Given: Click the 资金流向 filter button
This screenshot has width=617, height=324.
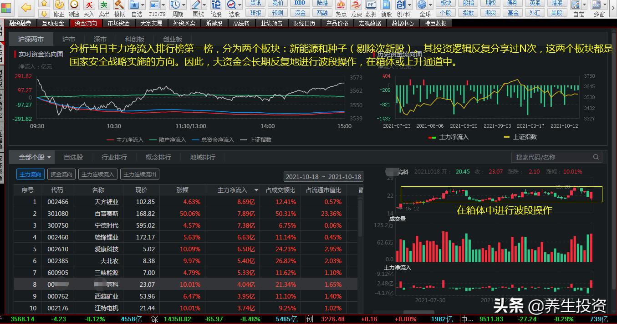Looking at the screenshot, I should tap(61, 174).
